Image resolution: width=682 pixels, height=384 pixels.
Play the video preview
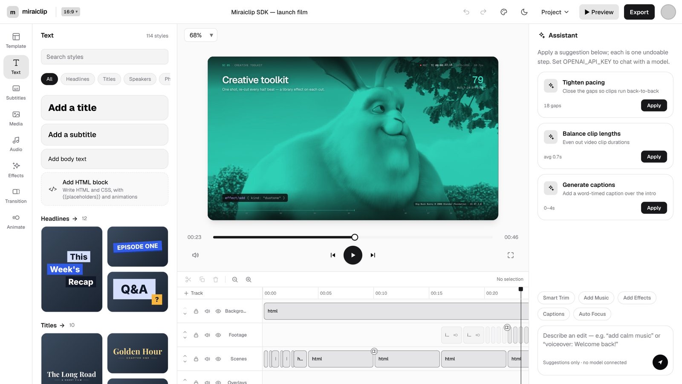pyautogui.click(x=353, y=255)
